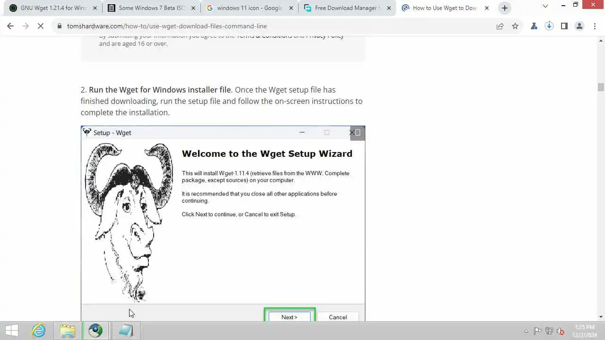Screen dimensions: 605x340
Task: Click Next button in Wget setup image
Action: [x=289, y=317]
